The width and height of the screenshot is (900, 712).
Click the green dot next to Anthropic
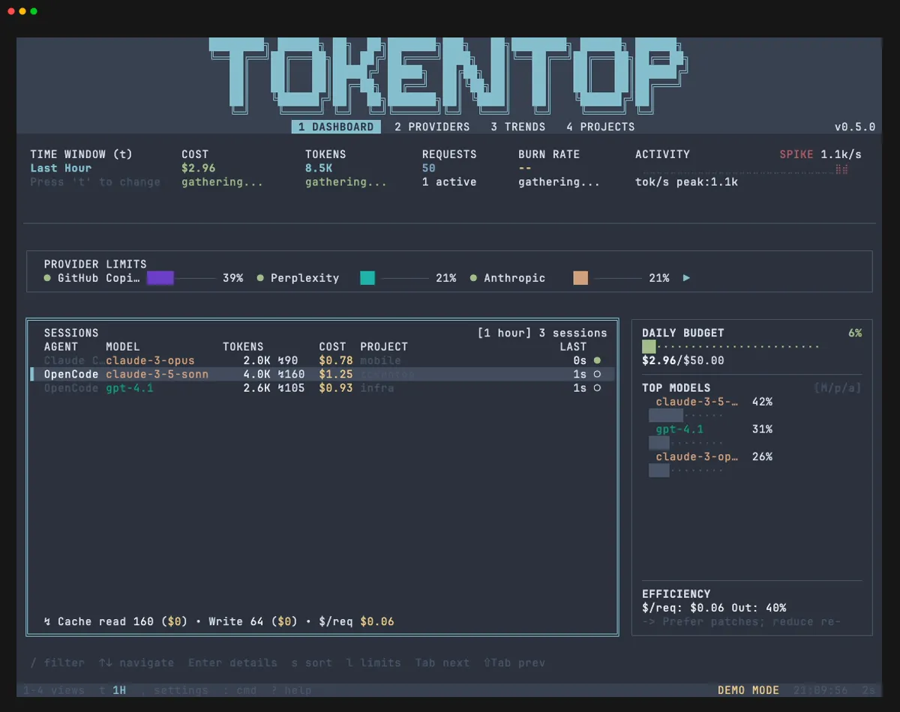473,278
